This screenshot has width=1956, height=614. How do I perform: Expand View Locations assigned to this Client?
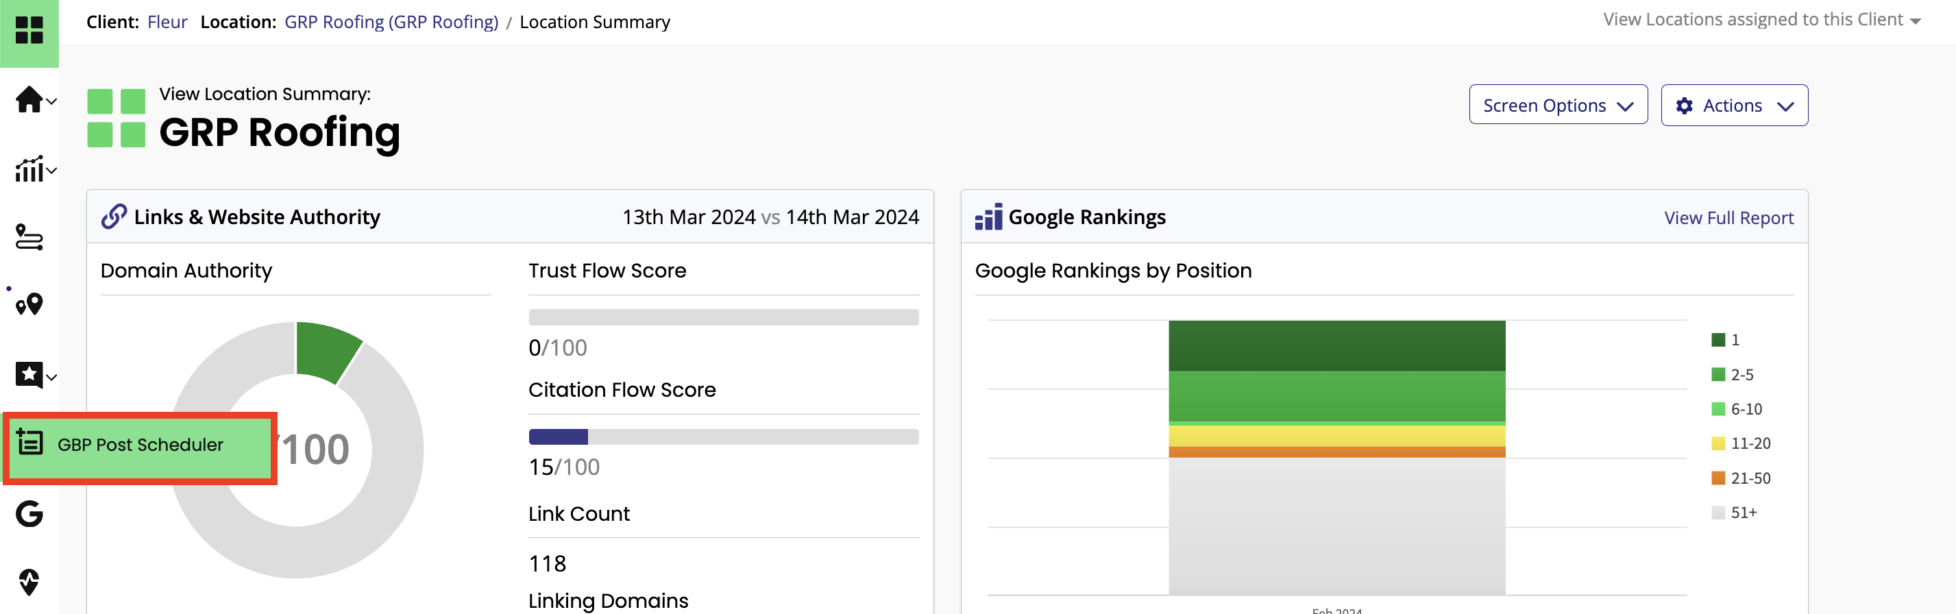(x=1761, y=20)
